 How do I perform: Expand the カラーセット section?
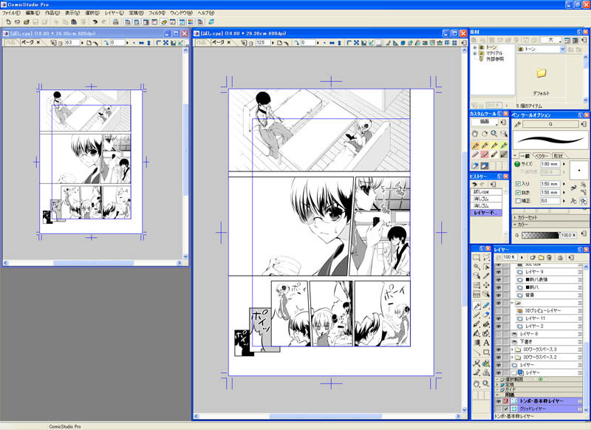[x=515, y=217]
